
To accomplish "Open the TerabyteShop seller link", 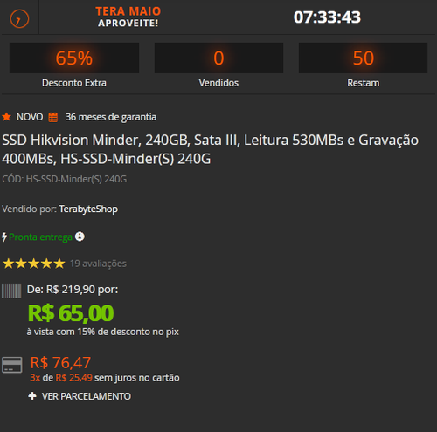I will 88,209.
